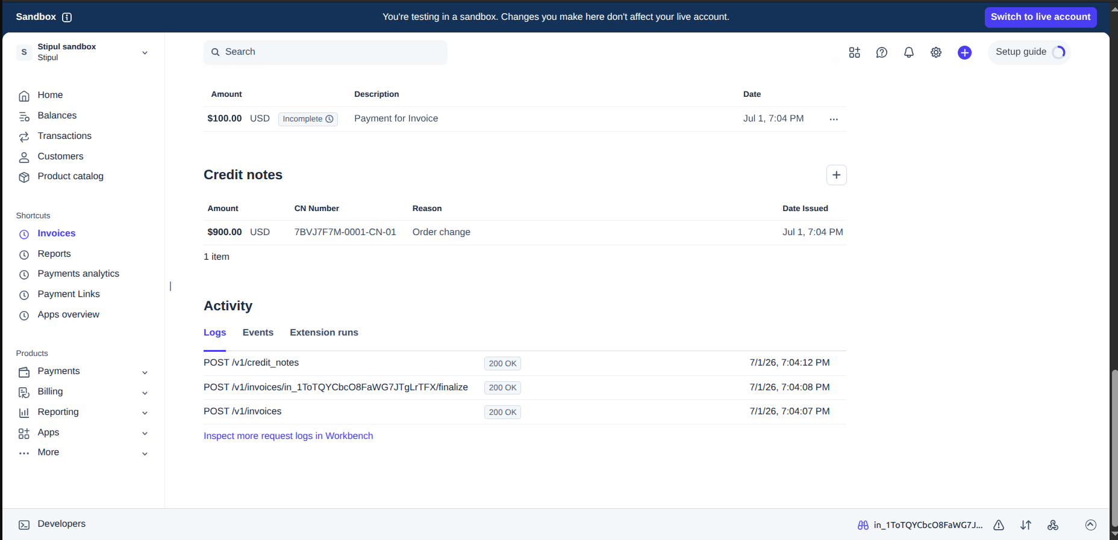
Task: Click the Setup guide progress button
Action: pos(1029,52)
